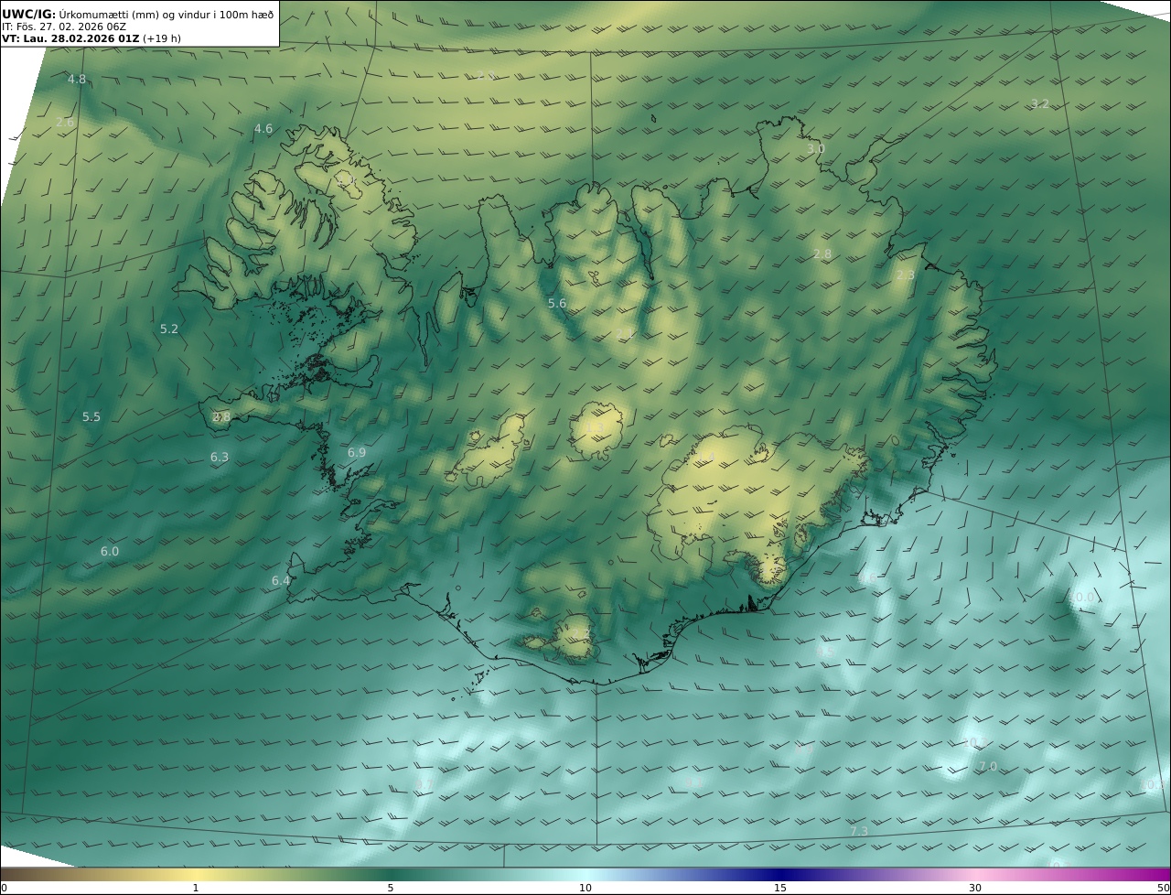
Task: Click the map value label '2.3'
Action: pos(906,275)
